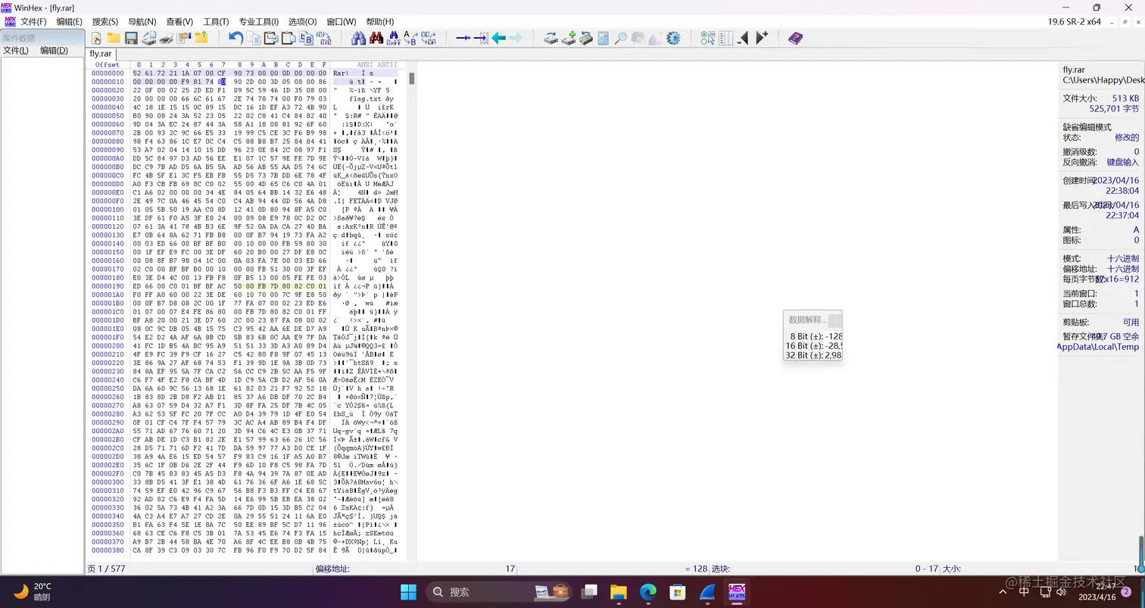Open options with the blue gear icon

[x=673, y=38]
